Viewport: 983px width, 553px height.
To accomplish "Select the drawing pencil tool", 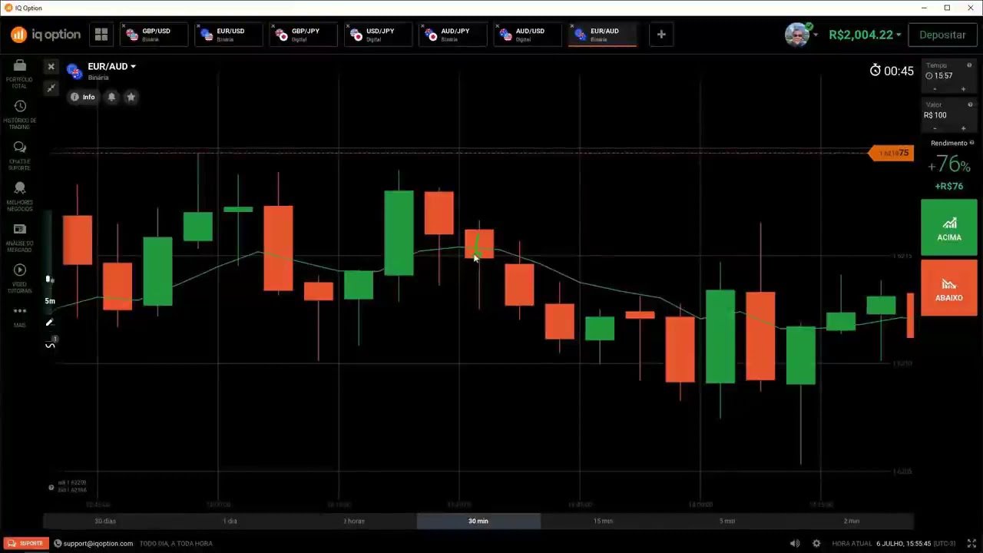I will point(50,323).
